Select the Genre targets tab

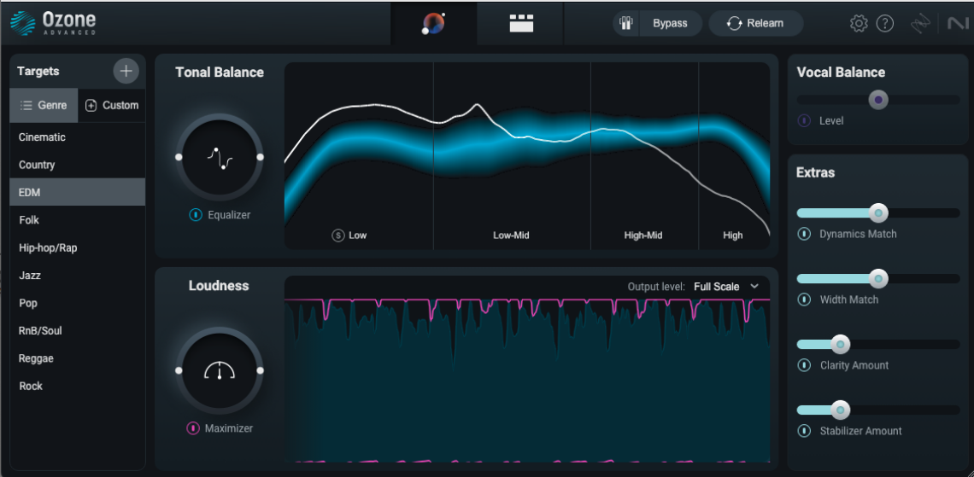tap(44, 106)
